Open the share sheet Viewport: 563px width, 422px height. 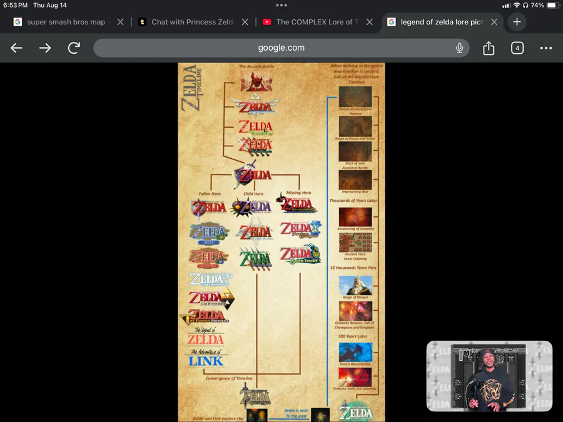pyautogui.click(x=489, y=48)
